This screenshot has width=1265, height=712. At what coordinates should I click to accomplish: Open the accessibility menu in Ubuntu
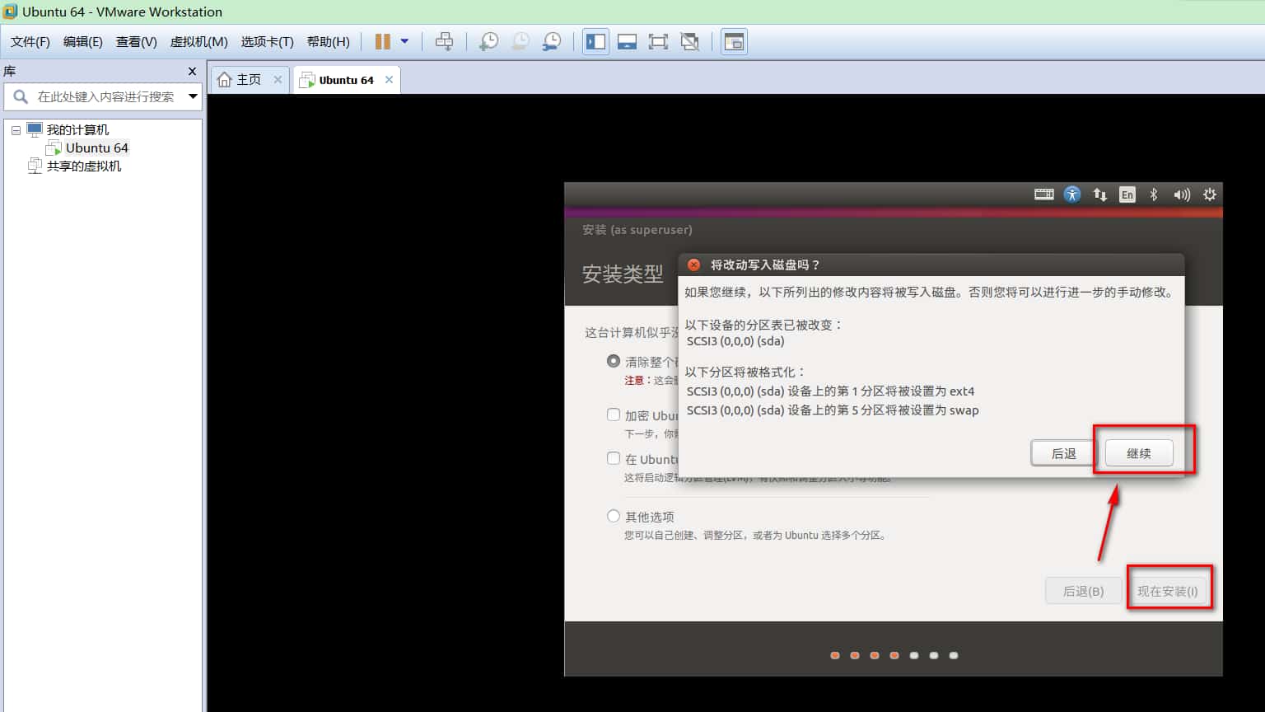pyautogui.click(x=1071, y=194)
